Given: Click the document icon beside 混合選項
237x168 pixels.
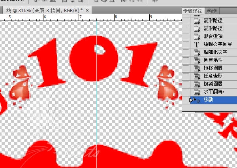Looking at the screenshot, I should [x=196, y=36].
